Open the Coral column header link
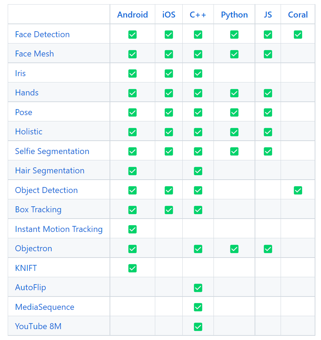Screen dimensions: 321x340 tap(298, 15)
